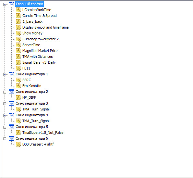
Task: Click the window icon beside Окно индикатора 2
Action: pos(11,92)
